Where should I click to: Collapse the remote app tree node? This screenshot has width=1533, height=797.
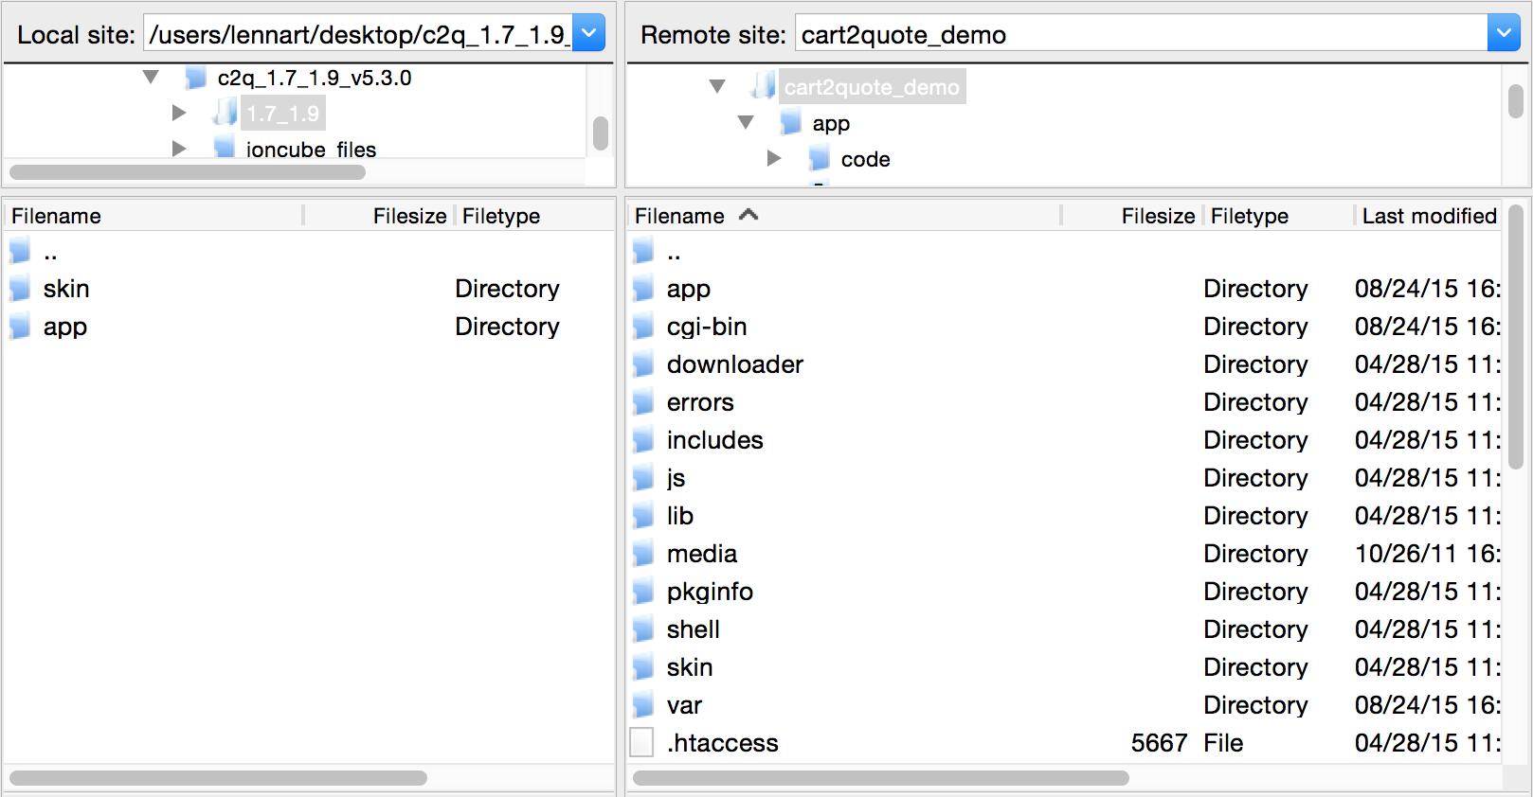coord(746,122)
